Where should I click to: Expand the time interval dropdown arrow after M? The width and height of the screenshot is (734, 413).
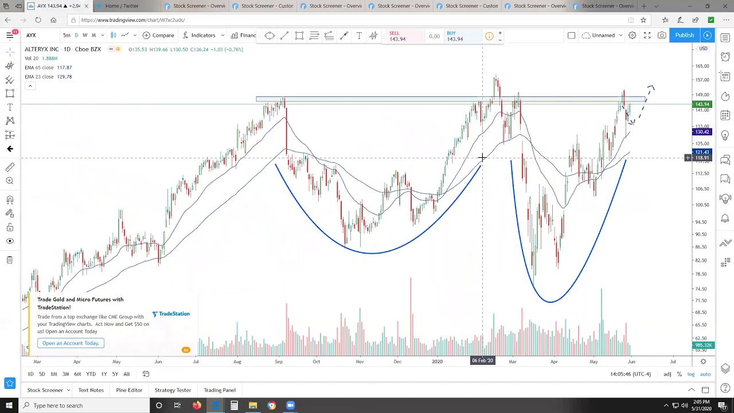tap(103, 36)
